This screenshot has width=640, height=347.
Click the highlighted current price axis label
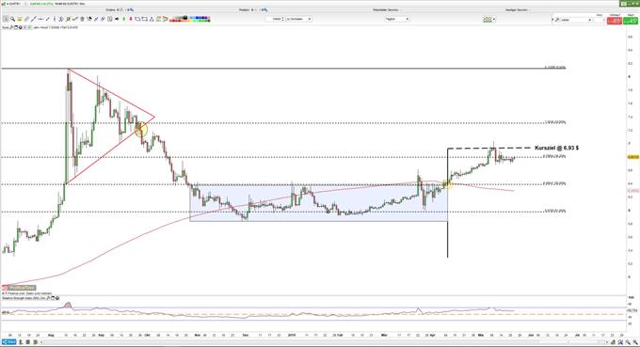[x=633, y=157]
